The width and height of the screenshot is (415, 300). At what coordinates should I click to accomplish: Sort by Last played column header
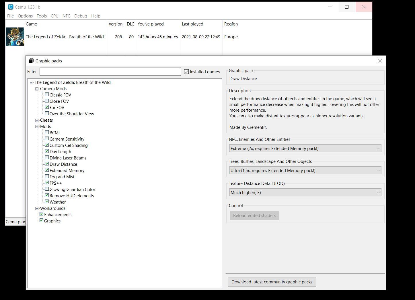click(x=201, y=24)
